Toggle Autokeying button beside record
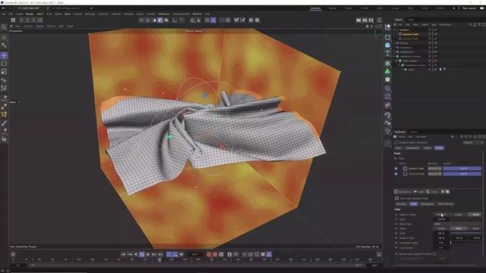This screenshot has height=273, width=486. point(215,255)
